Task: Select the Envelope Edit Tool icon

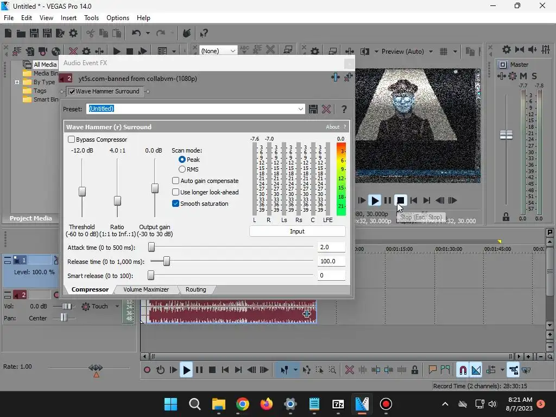Action: (307, 370)
